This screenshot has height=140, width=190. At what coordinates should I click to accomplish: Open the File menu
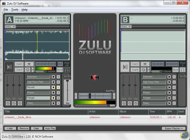[x=6, y=9]
